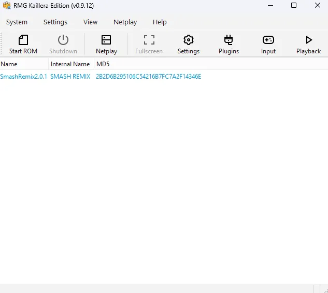Click the Playback toolbar icon
Viewport: 328px width, 293px height.
308,40
